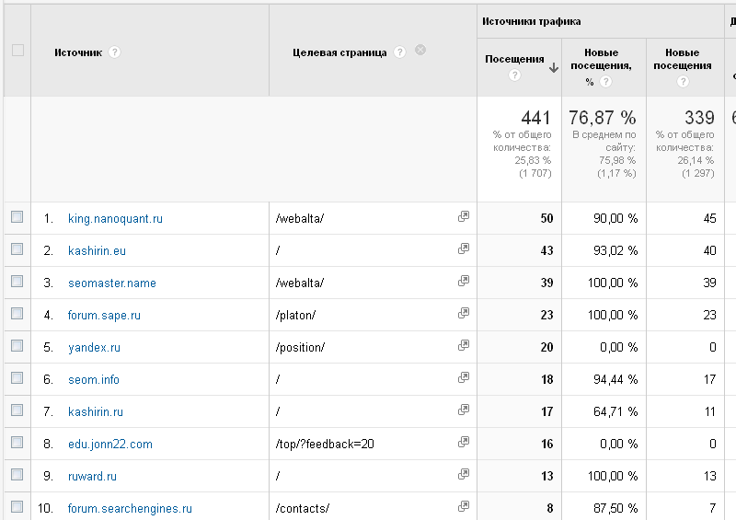
Task: Check the kashirin.ru row checkbox
Action: [x=17, y=410]
